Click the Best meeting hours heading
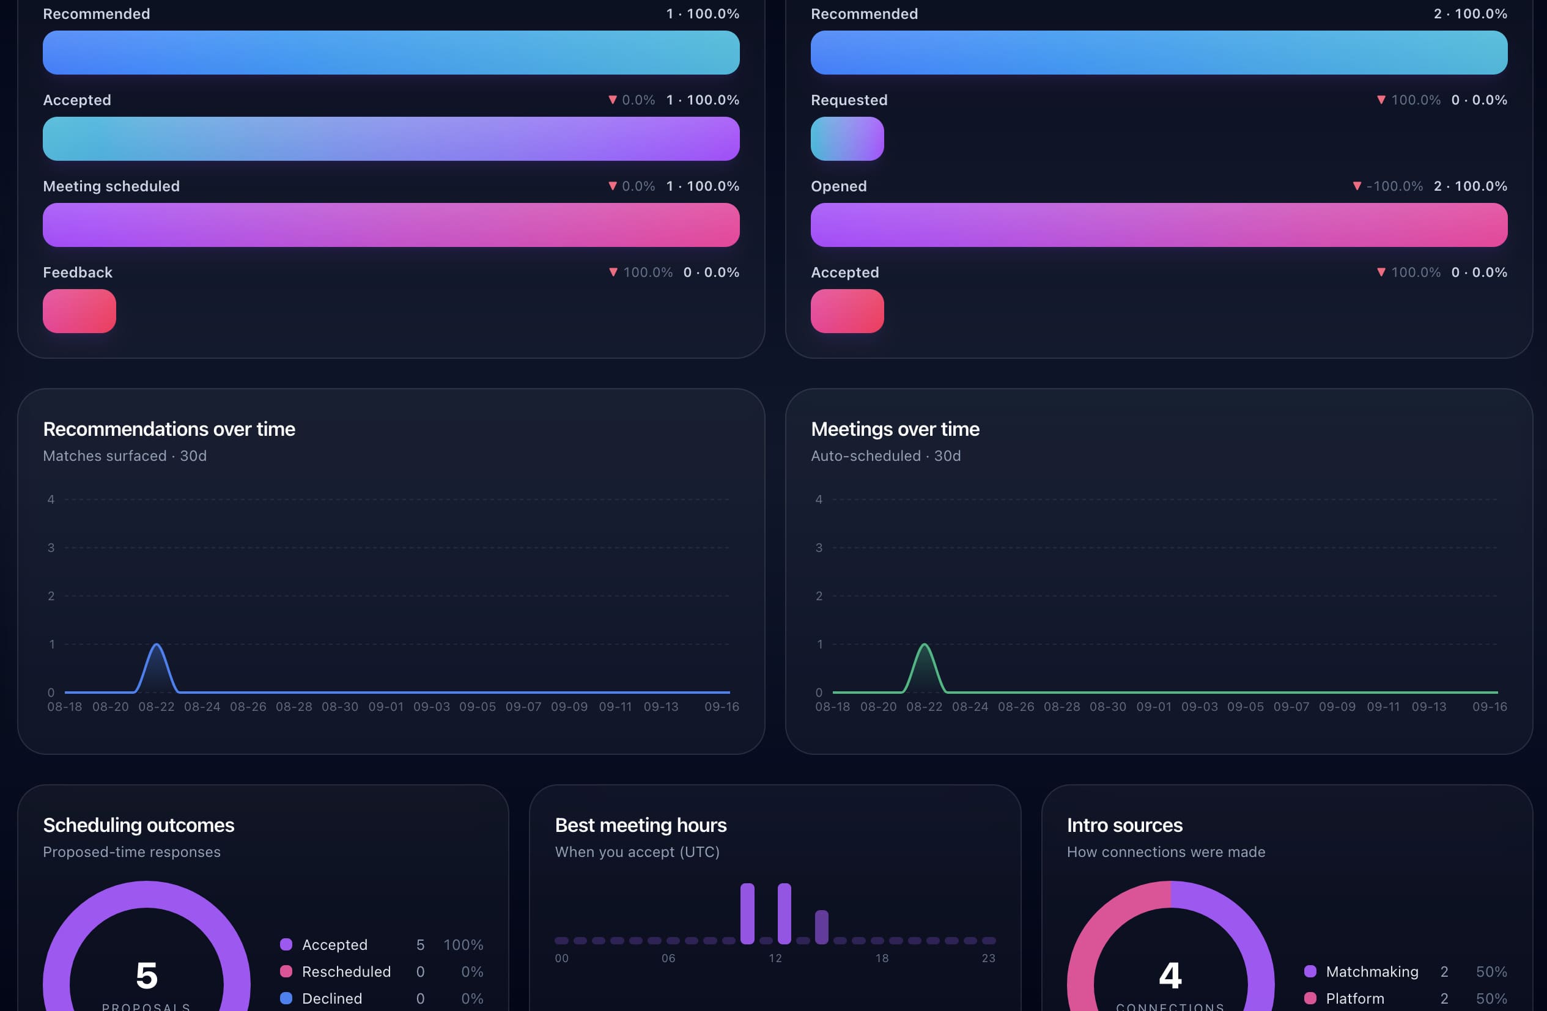The image size is (1547, 1011). [641, 825]
